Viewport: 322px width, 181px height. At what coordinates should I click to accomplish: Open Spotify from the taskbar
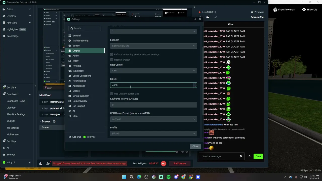coord(169,177)
